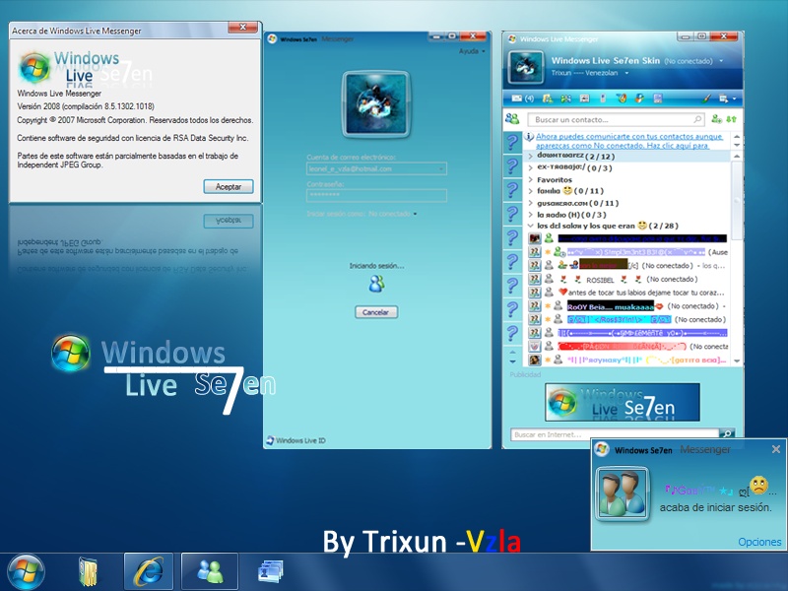788x591 pixels.
Task: Click the down arrow of the contact list scrollbar
Action: pos(736,361)
